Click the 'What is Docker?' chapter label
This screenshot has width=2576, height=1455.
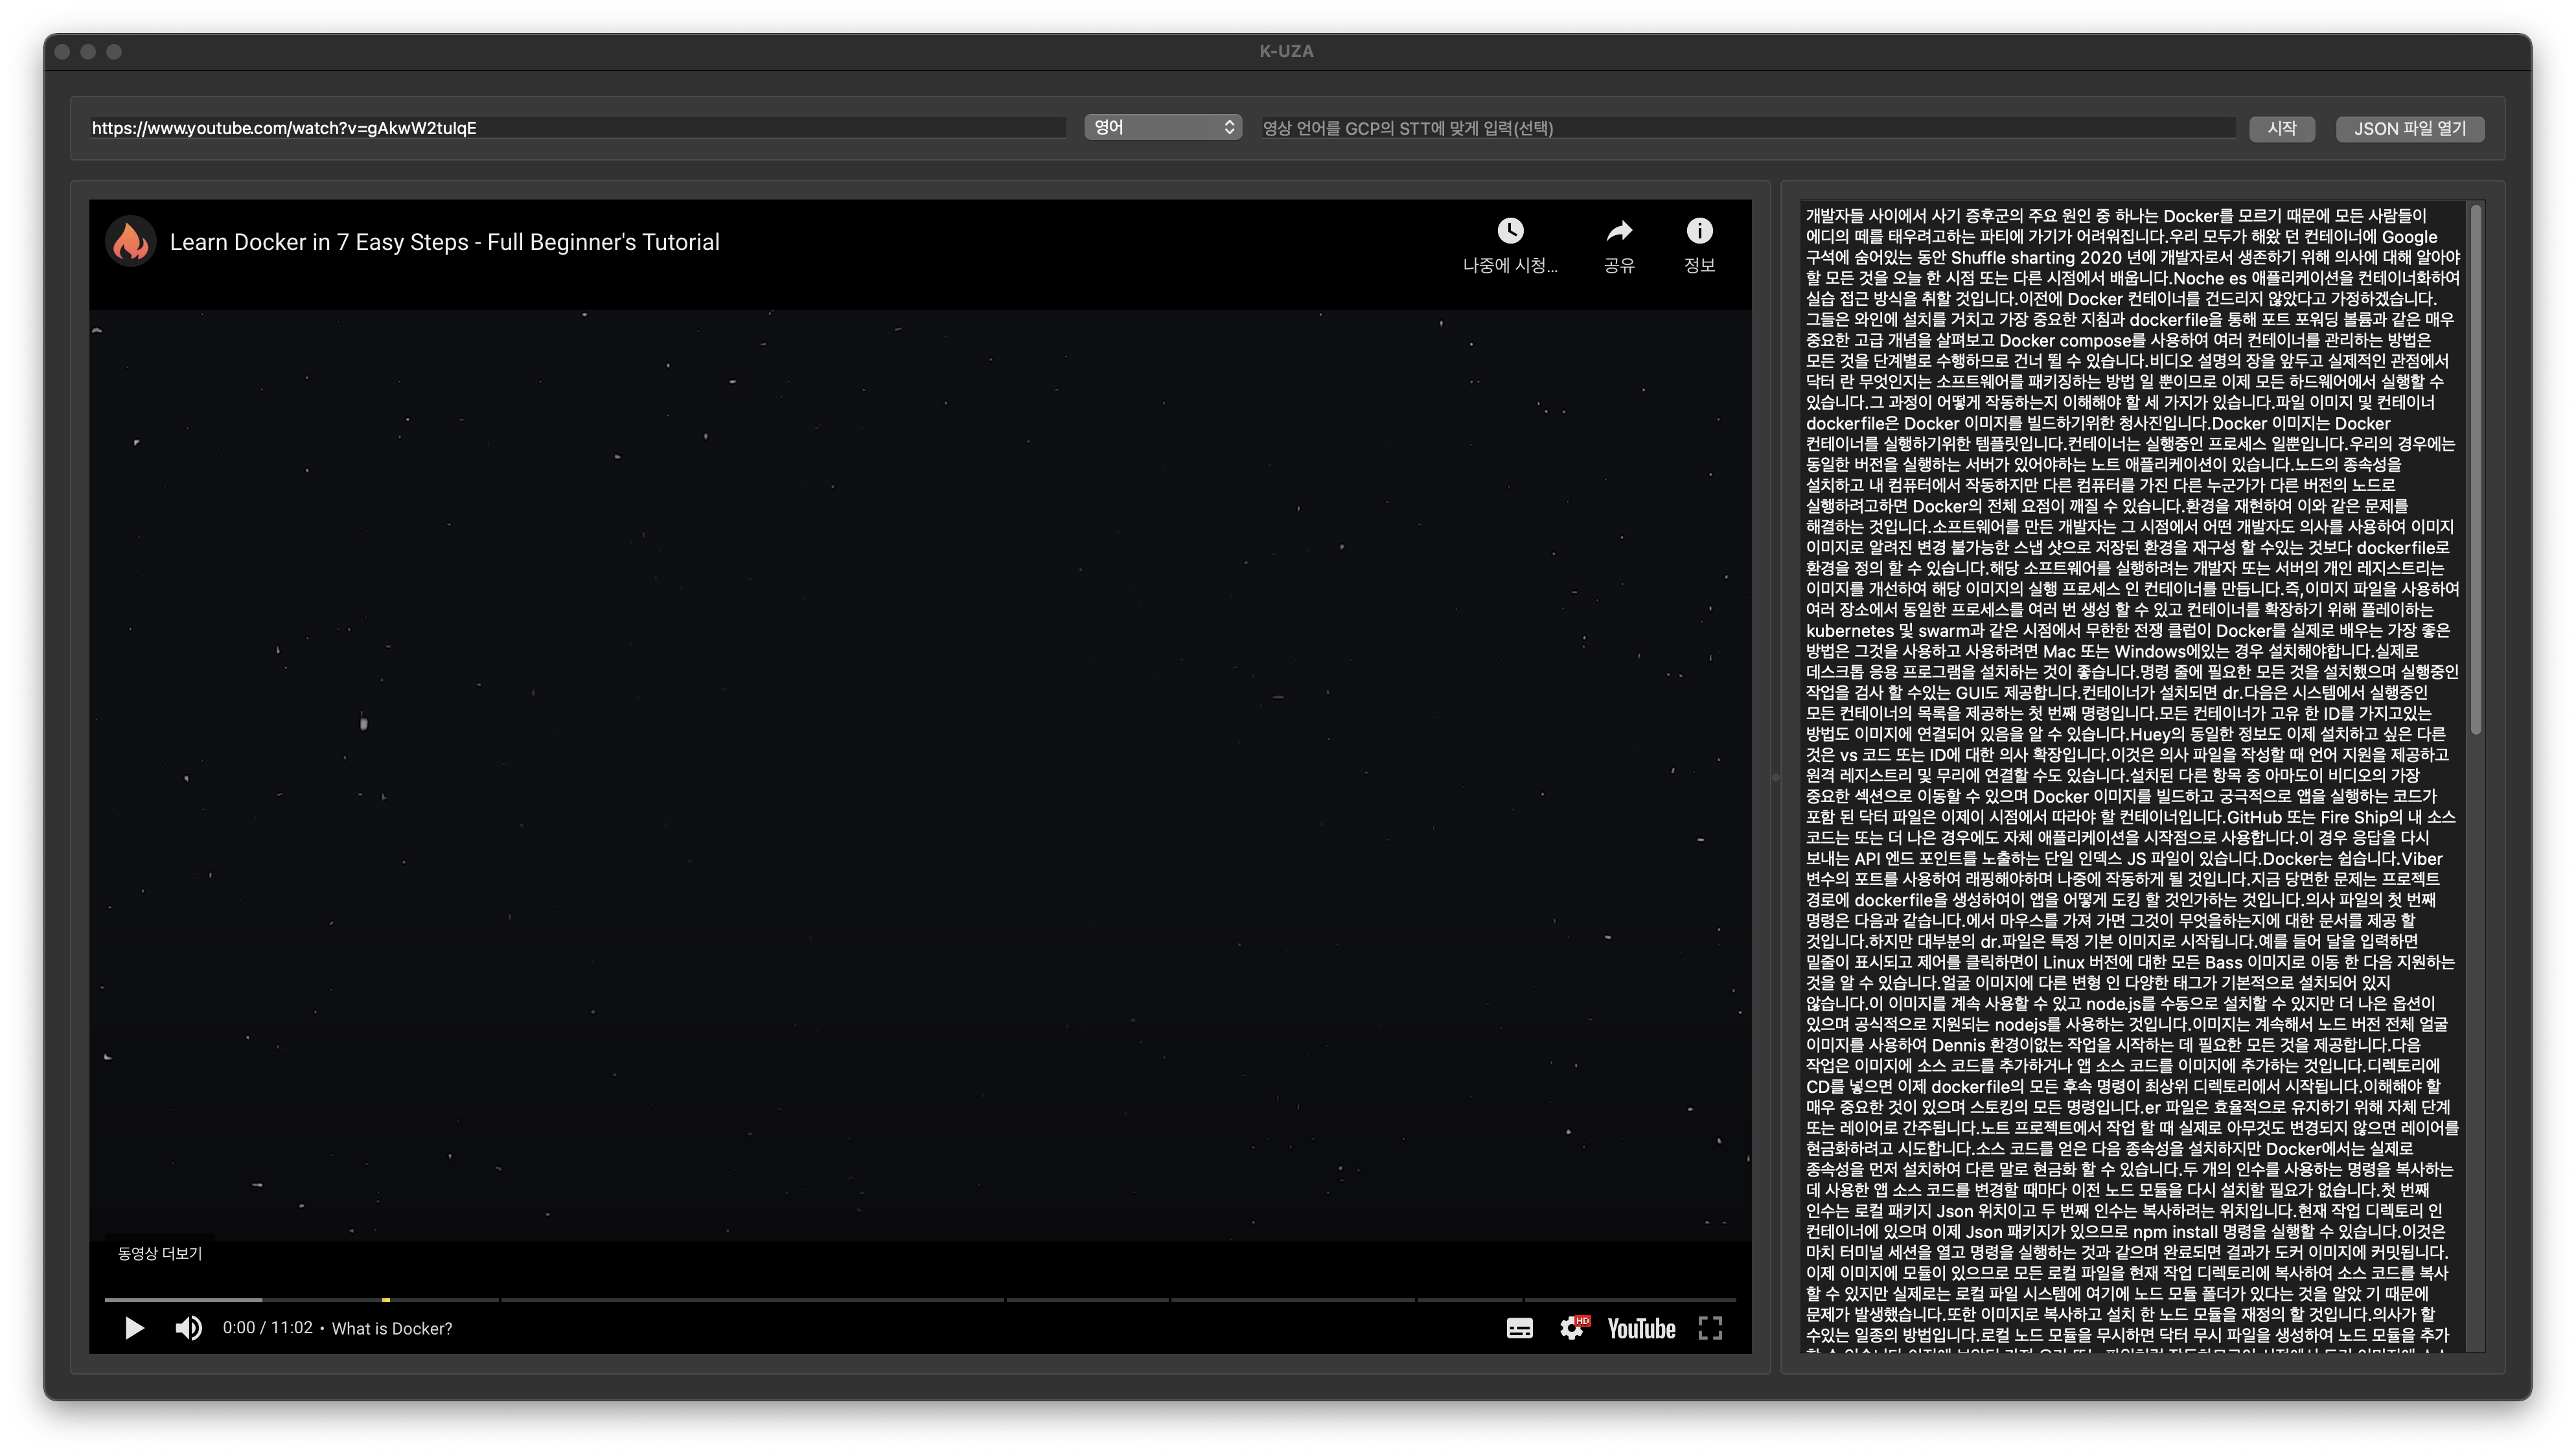click(392, 1329)
